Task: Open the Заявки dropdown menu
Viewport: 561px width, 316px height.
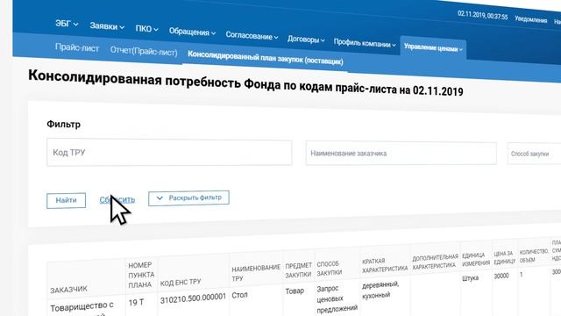Action: pos(107,26)
